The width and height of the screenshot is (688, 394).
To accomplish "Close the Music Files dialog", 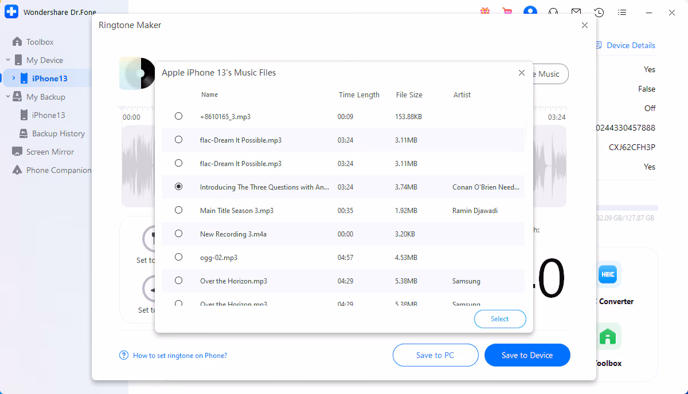I will pyautogui.click(x=521, y=73).
